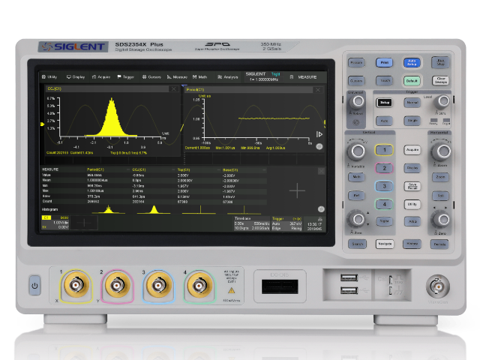Tap the Trigger info box on screen
The image size is (480, 360).
286,223
